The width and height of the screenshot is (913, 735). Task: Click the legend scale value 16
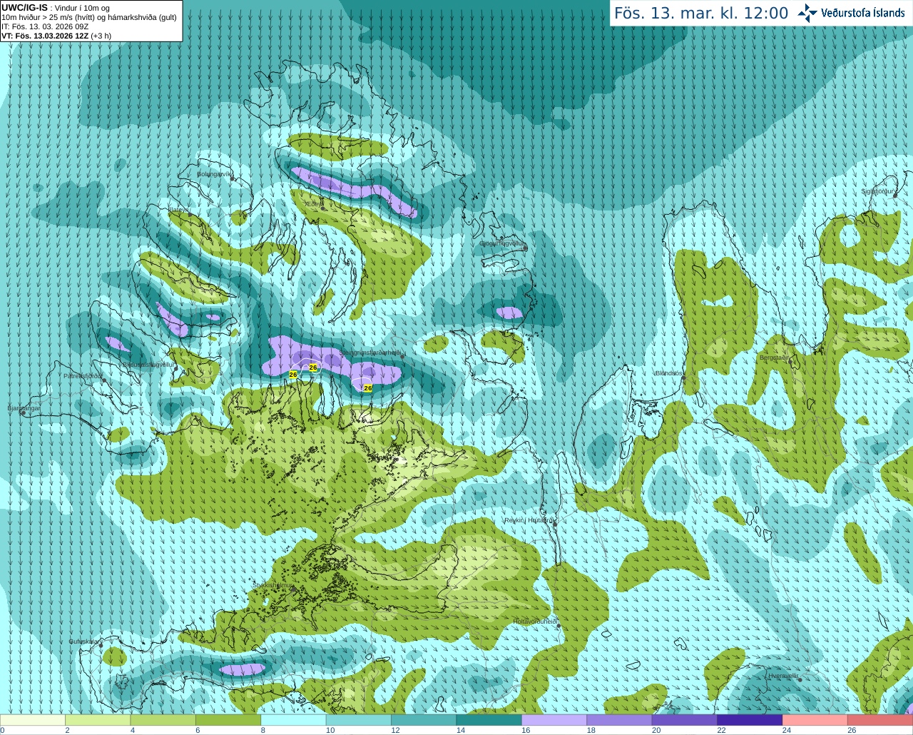(526, 730)
